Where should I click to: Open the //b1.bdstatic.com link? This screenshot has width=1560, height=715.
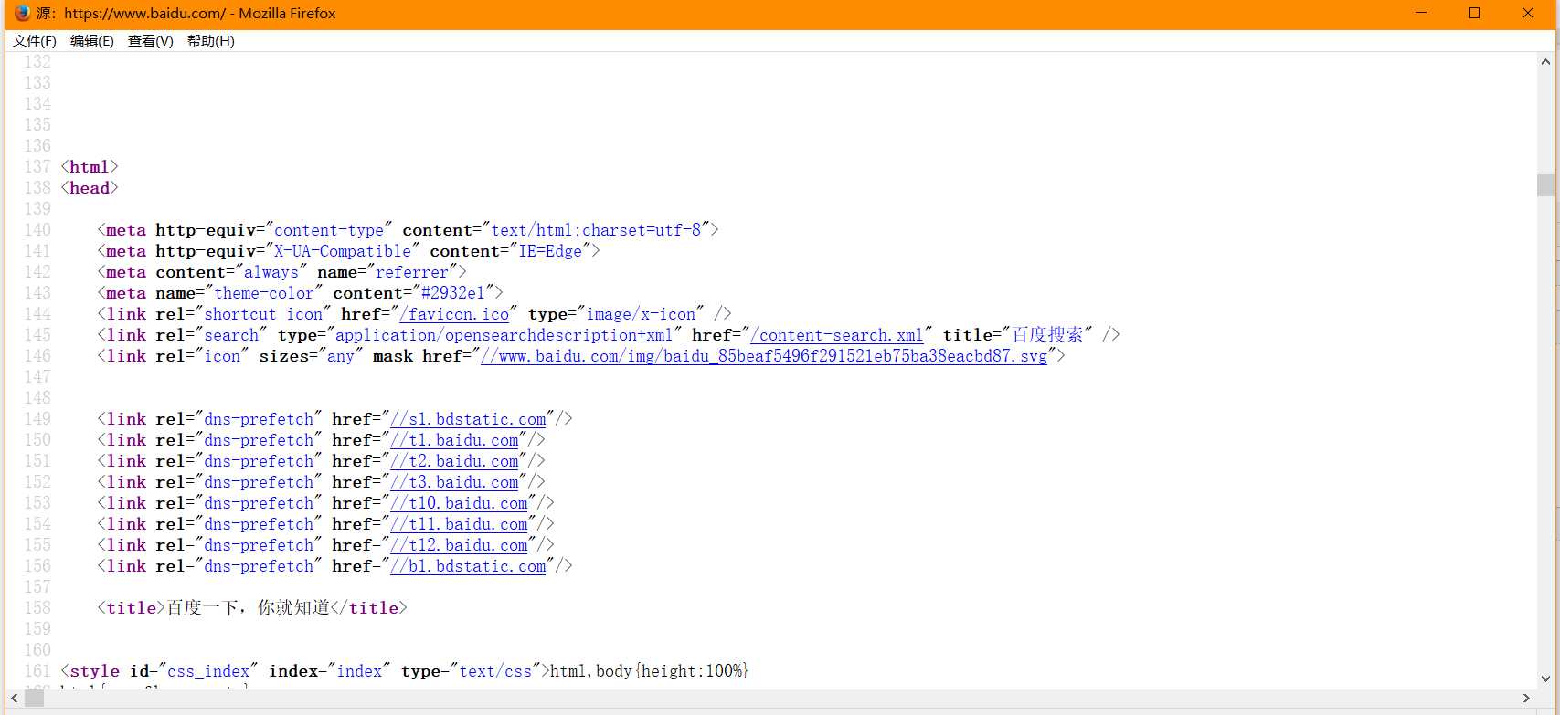(x=468, y=566)
